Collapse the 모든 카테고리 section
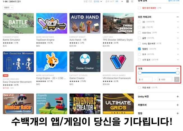The height and width of the screenshot is (131, 183). (178, 17)
